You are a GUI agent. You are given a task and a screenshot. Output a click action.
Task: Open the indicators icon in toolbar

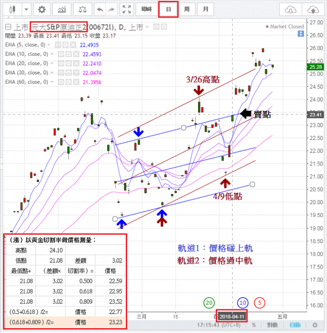pos(62,10)
